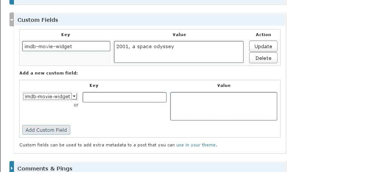Screen dimensions: 378x172
Task: Focus the empty new Key input field
Action: click(124, 97)
